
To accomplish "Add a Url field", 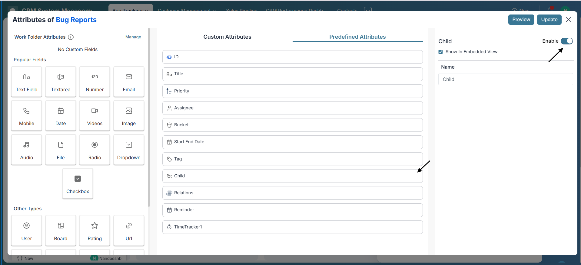I will pos(129,231).
